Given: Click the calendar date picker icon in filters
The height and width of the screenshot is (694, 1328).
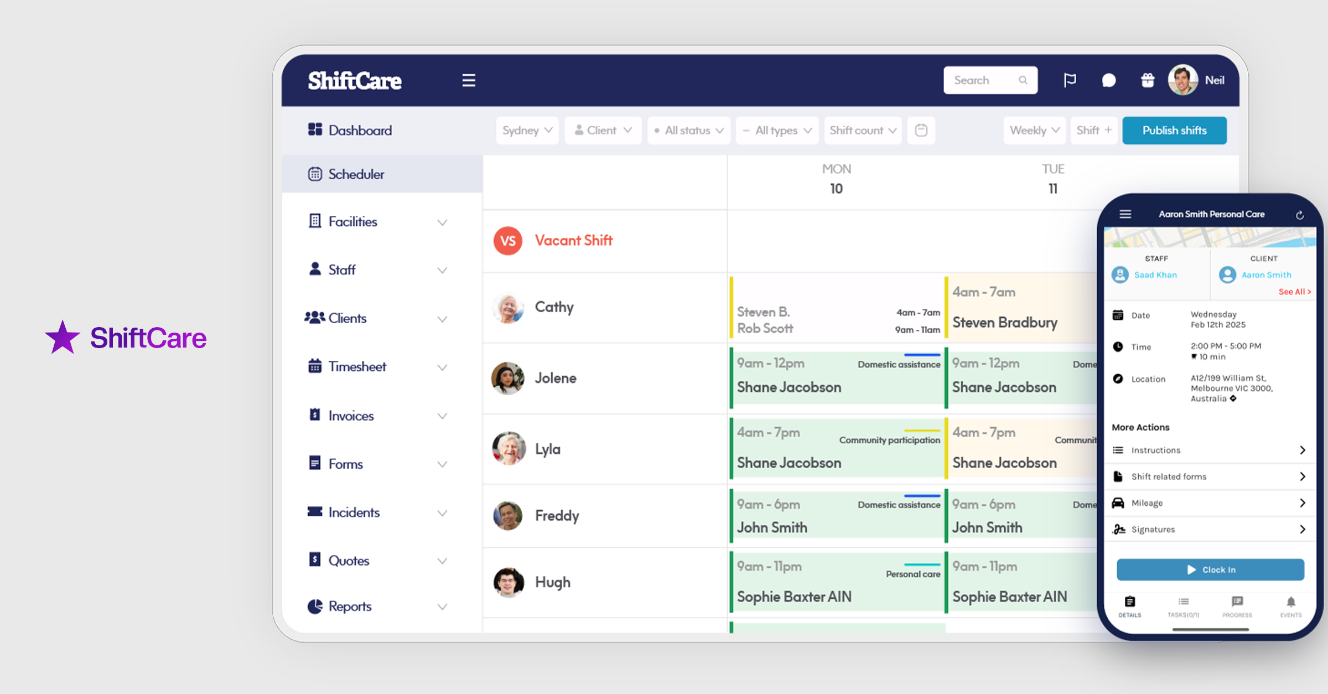Looking at the screenshot, I should click(x=921, y=130).
